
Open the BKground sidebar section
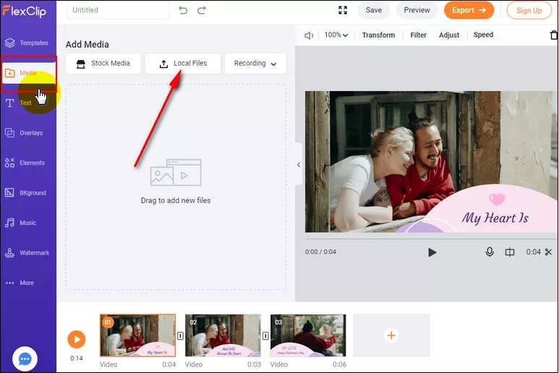25,193
